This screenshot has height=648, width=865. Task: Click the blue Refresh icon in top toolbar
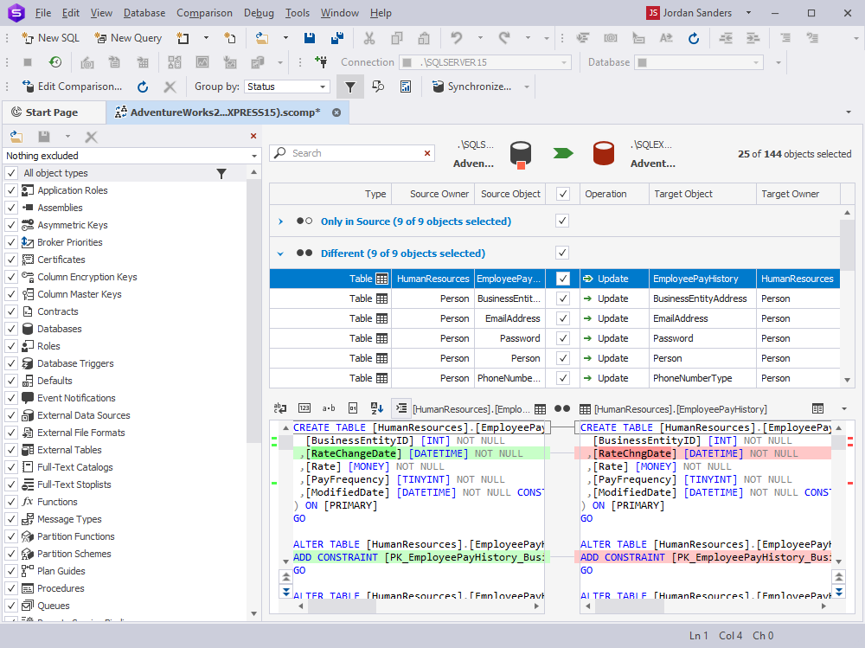[694, 38]
